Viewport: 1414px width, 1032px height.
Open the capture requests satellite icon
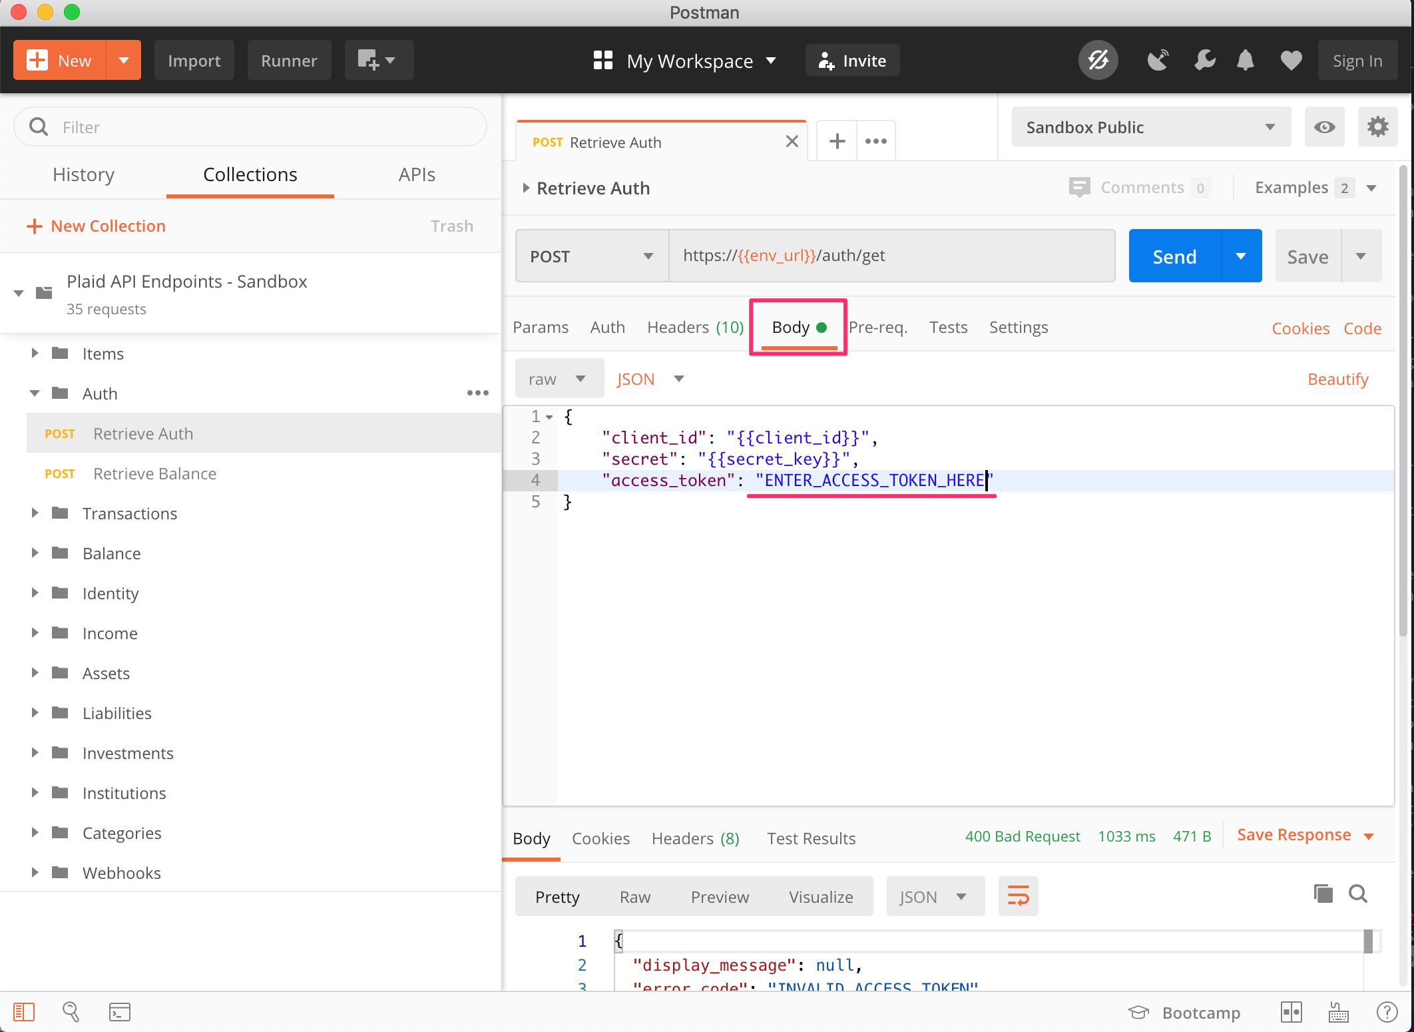[x=1158, y=61]
